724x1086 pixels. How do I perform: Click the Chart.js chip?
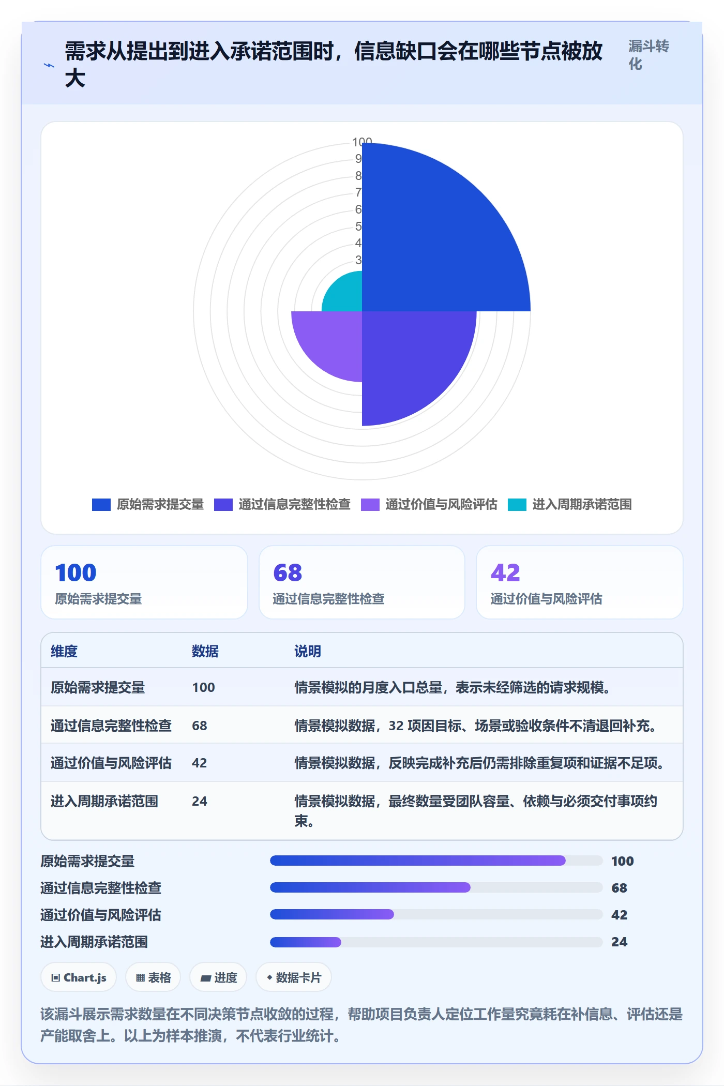(x=79, y=977)
